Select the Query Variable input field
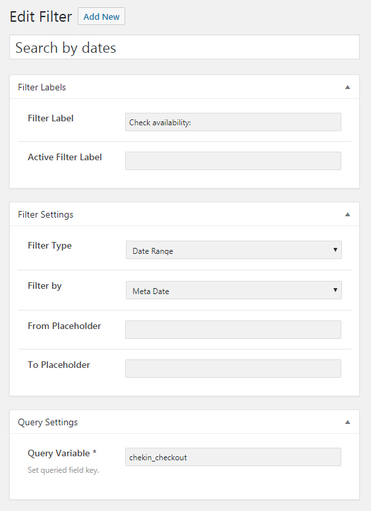This screenshot has height=511, width=371. tap(233, 457)
